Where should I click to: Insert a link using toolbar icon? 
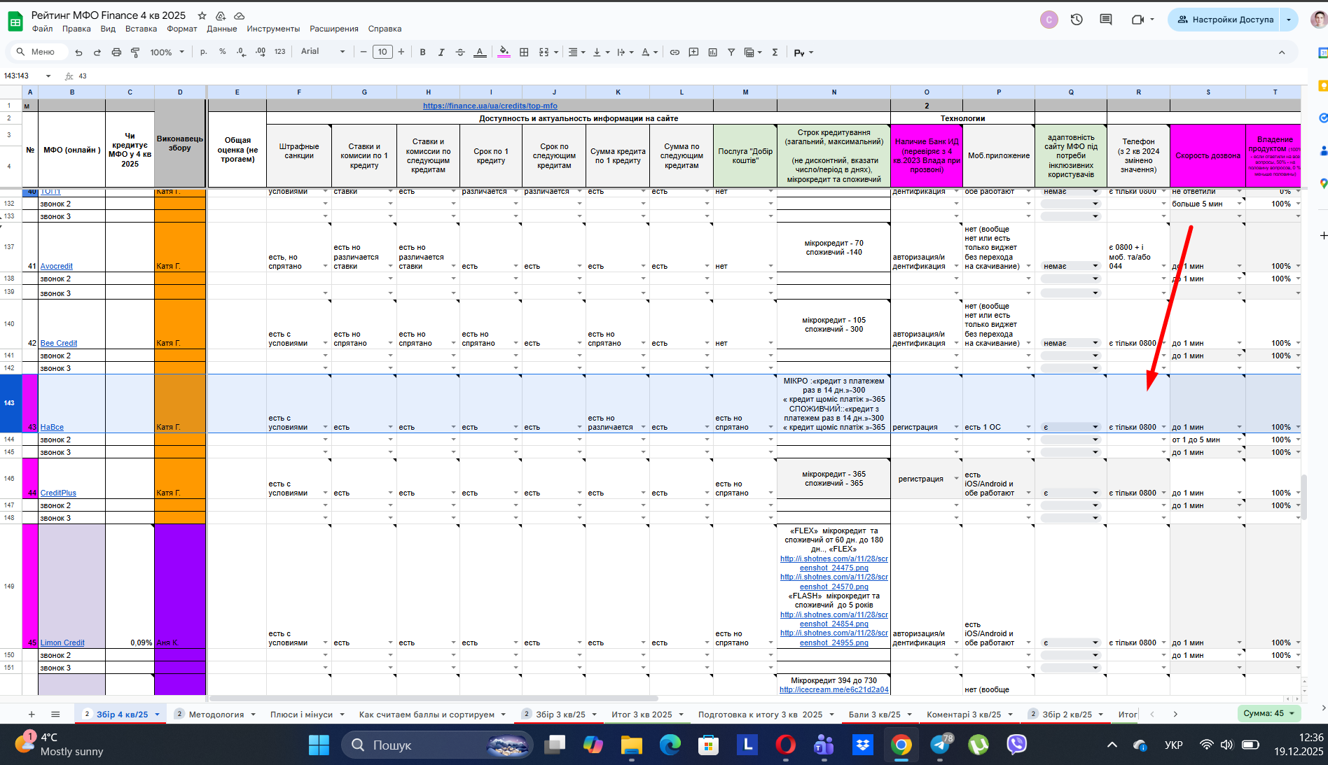[675, 52]
